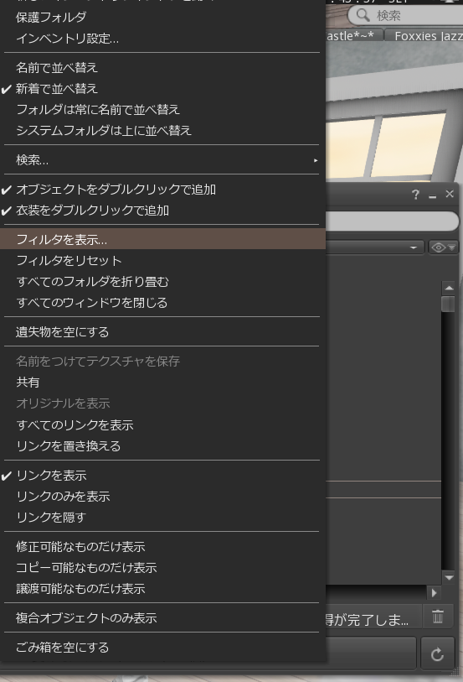Screen dimensions: 463x682
Task: Click the eye visibility options icon
Action: click(443, 247)
